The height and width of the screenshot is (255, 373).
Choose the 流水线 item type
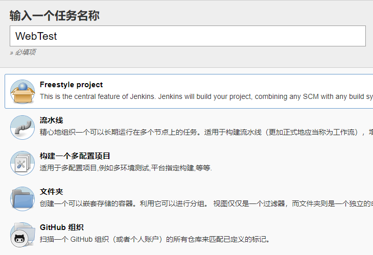52,120
